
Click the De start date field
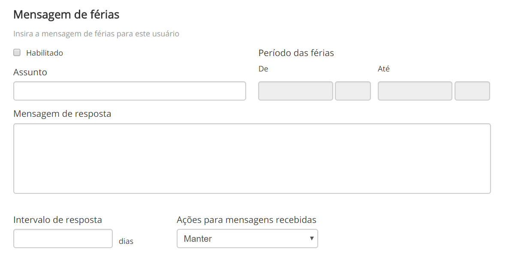click(295, 91)
